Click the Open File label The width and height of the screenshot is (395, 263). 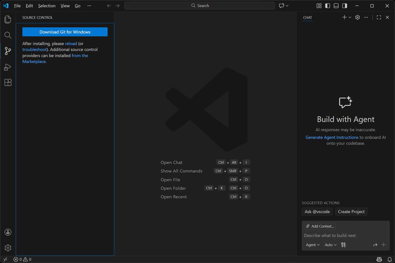[170, 180]
